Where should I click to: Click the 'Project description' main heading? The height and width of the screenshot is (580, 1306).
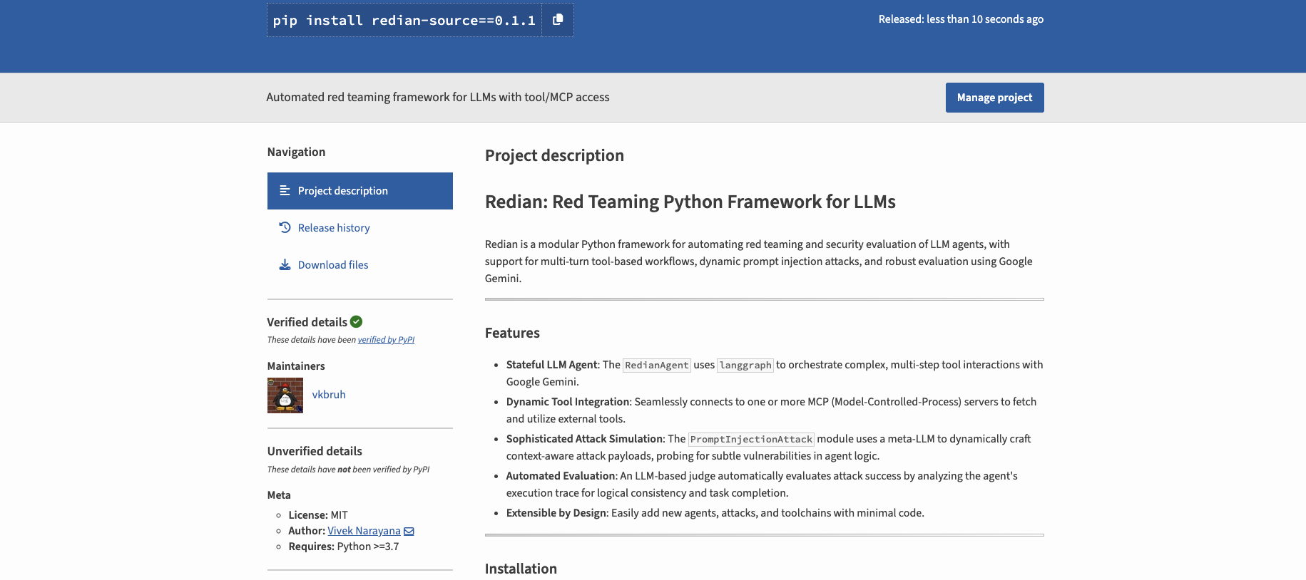[554, 155]
